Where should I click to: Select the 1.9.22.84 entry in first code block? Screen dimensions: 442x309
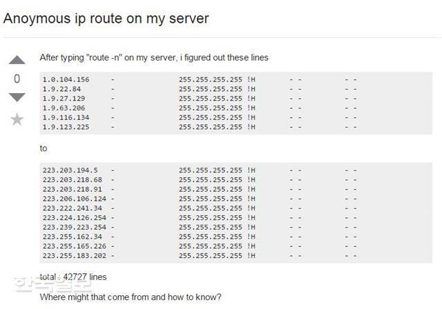62,89
